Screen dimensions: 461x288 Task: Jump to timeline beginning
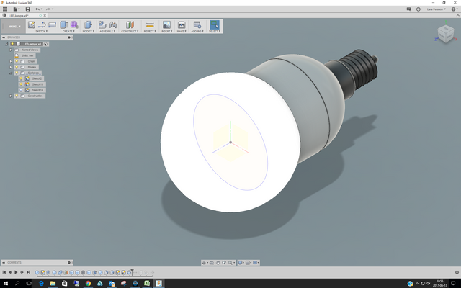point(4,272)
